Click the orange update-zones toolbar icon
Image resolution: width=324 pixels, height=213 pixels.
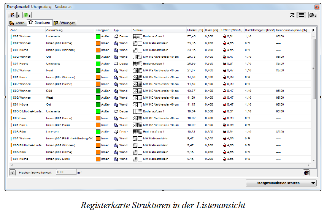coord(12,15)
